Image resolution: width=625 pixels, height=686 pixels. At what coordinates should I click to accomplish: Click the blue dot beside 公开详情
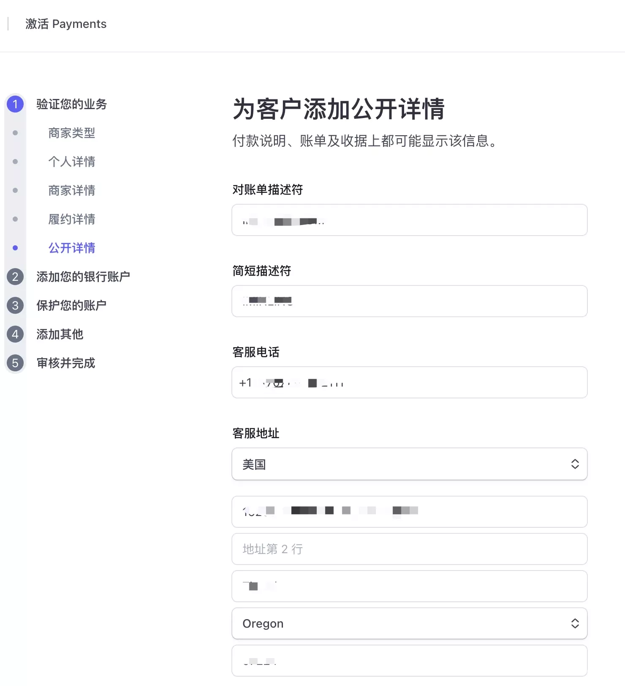15,248
